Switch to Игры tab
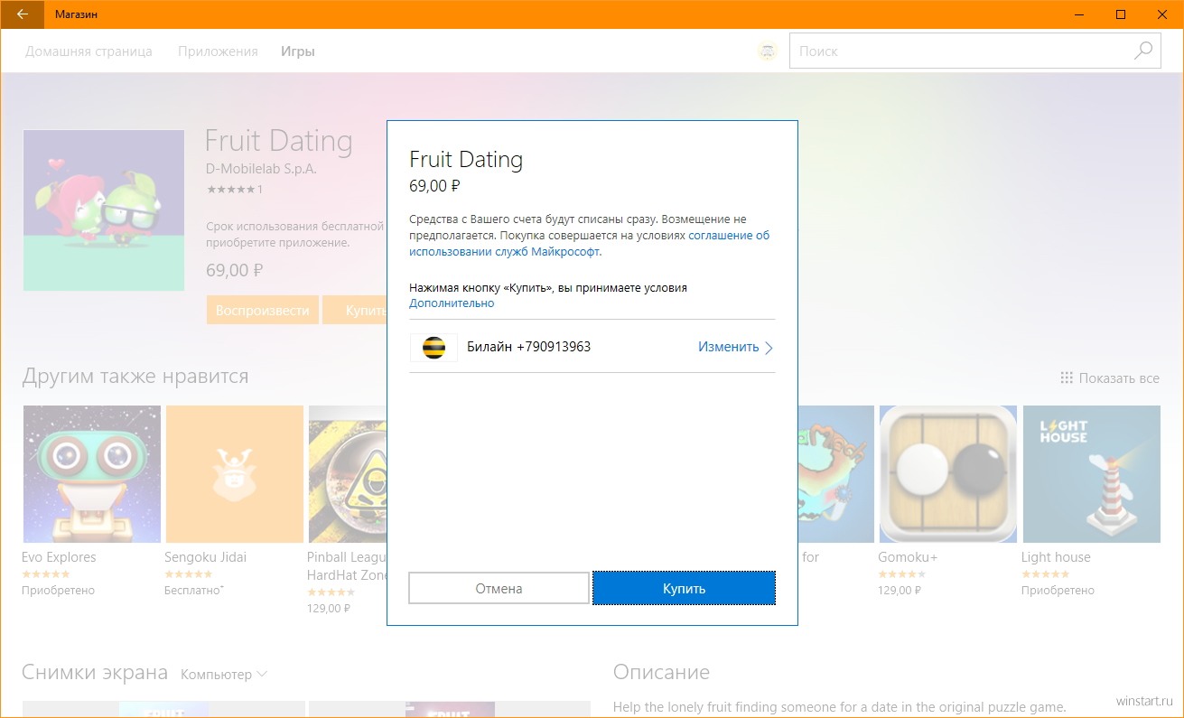1184x718 pixels. click(x=298, y=51)
